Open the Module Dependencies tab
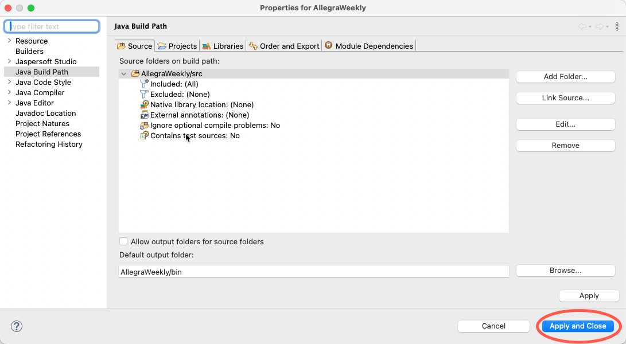This screenshot has width=626, height=344. coord(368,46)
